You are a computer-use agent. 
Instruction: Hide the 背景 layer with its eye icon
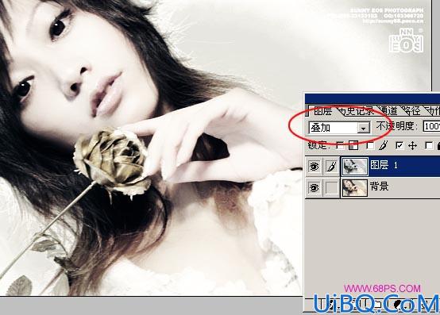click(x=314, y=188)
